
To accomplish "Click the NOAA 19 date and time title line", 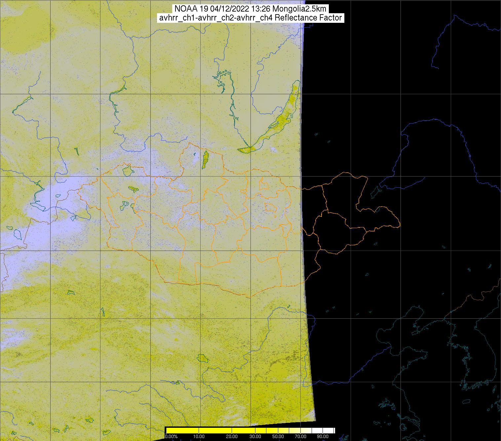I will 250,9.
